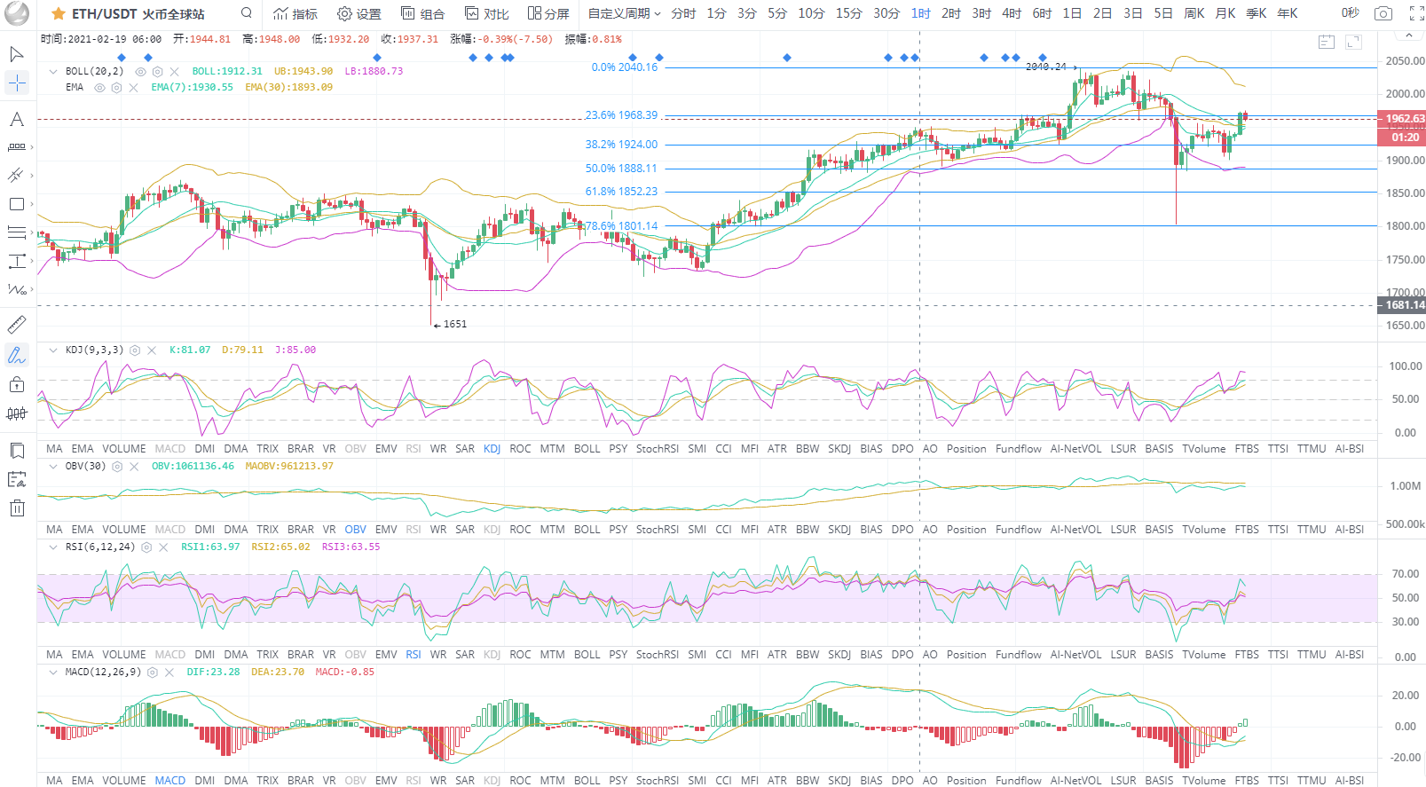Close the KDJ indicator panel
Viewport: 1426px width, 787px height.
tap(152, 350)
